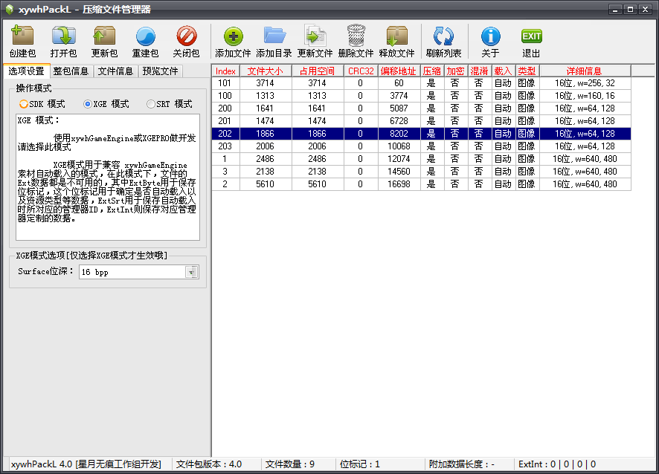The height and width of the screenshot is (474, 659).
Task: Delete file using 删除文件 trash icon
Action: (x=356, y=41)
